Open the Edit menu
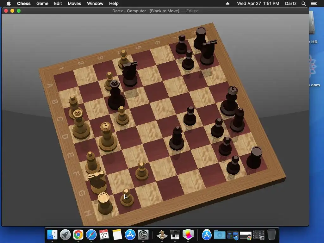Screen dimensions: 324x243 coord(58,3)
